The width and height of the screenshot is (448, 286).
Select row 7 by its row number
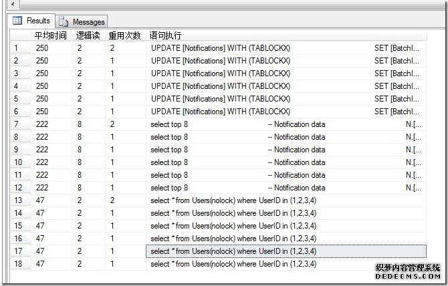17,124
